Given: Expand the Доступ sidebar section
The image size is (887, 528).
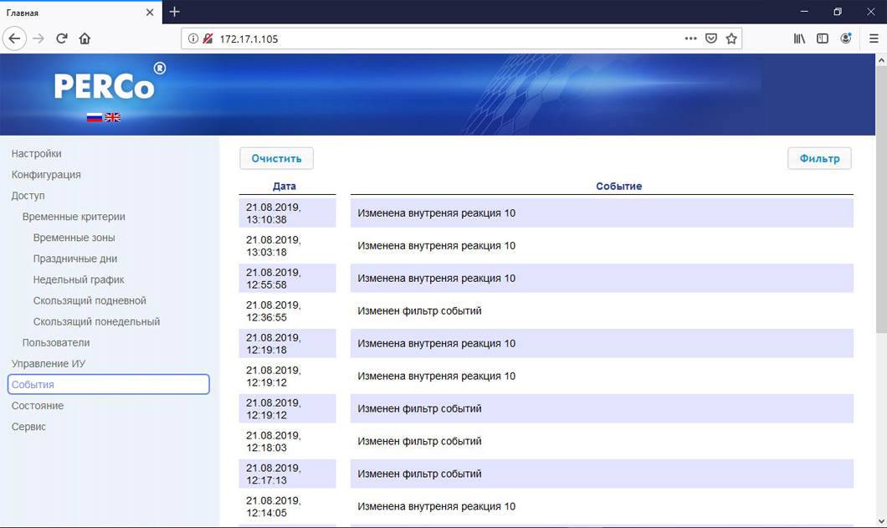Looking at the screenshot, I should [x=28, y=196].
